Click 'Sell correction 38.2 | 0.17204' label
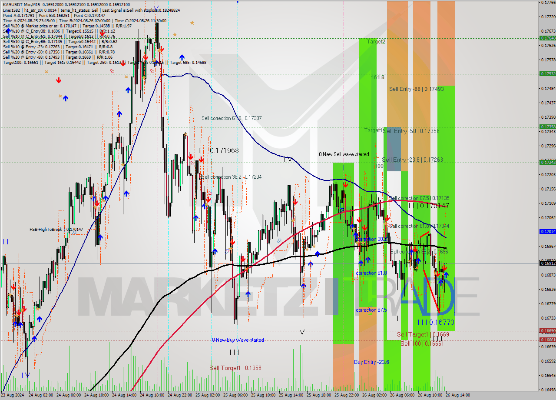This screenshot has height=400, width=556. coord(232,177)
